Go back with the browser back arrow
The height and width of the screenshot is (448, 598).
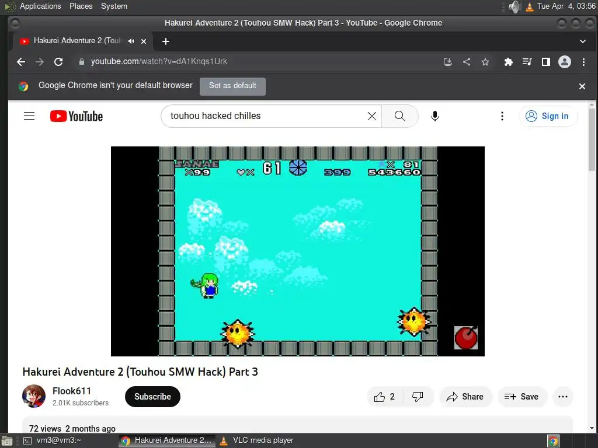[21, 62]
